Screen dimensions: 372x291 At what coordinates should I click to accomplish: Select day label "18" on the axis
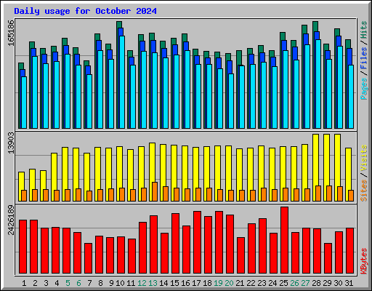click(x=207, y=283)
